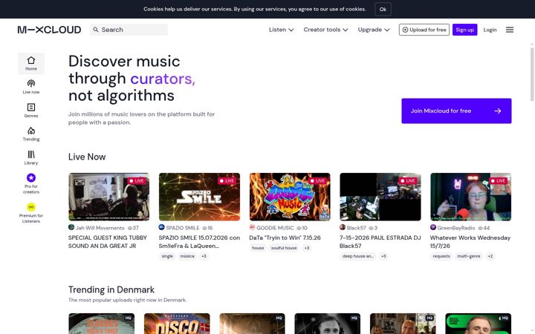Click the Live Now heading
The image size is (535, 334).
pos(87,157)
